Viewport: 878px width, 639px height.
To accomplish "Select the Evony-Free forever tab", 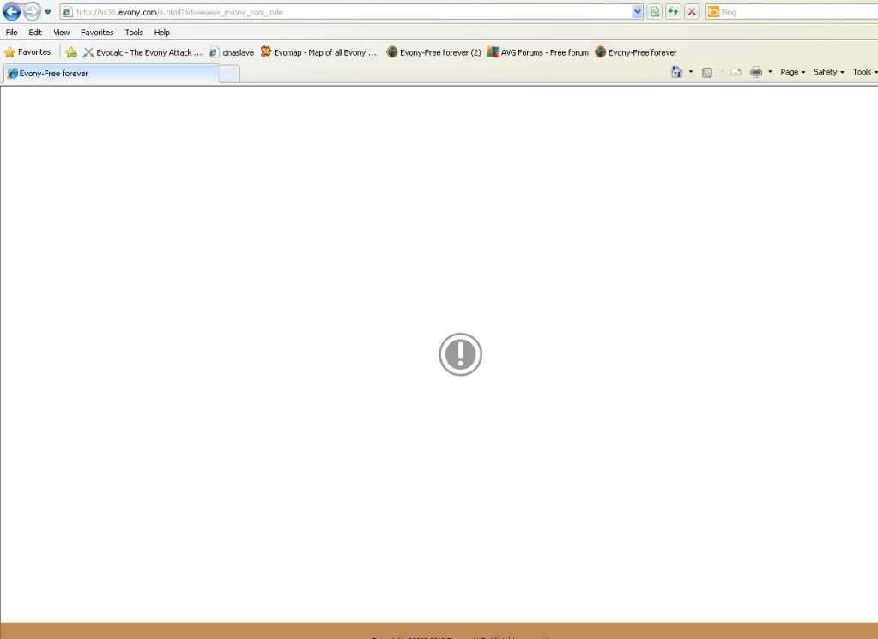I will coord(110,74).
